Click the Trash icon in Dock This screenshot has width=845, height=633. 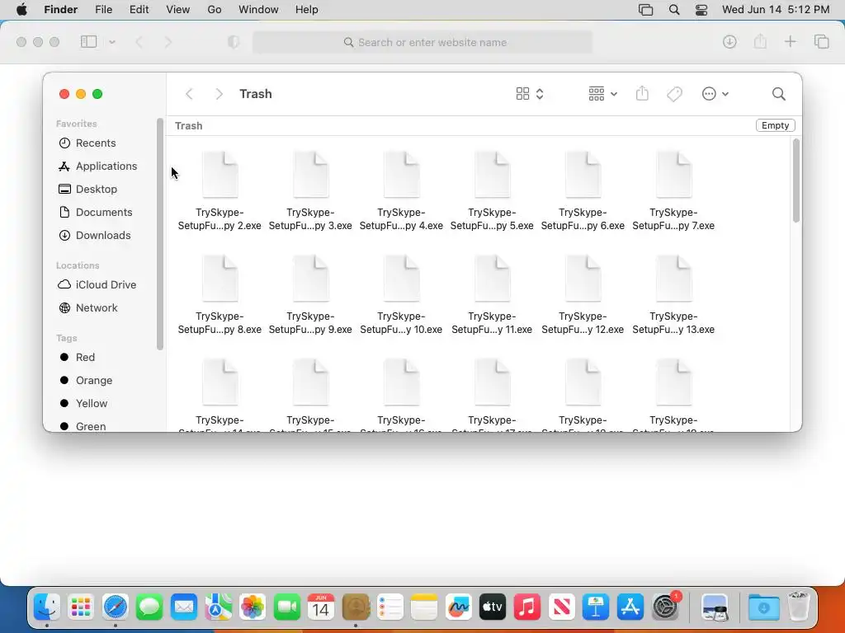[x=798, y=607]
